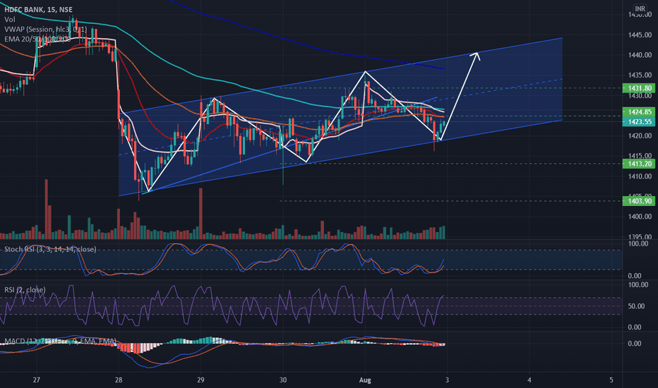658x388 pixels.
Task: Click the 28 date label on time axis
Action: pyautogui.click(x=119, y=380)
